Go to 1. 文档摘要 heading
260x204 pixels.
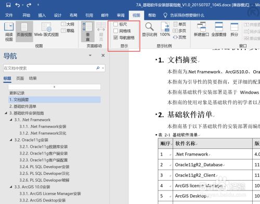tap(55, 100)
